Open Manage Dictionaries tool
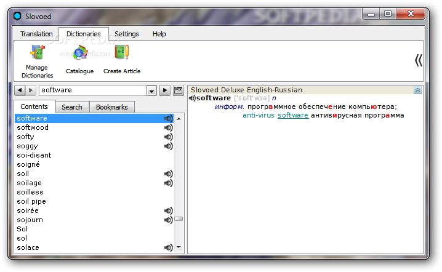This screenshot has height=272, width=442. click(37, 62)
